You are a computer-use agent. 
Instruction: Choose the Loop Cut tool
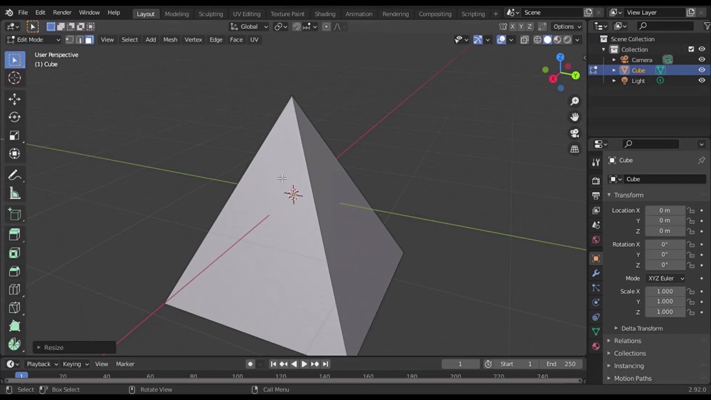click(15, 290)
